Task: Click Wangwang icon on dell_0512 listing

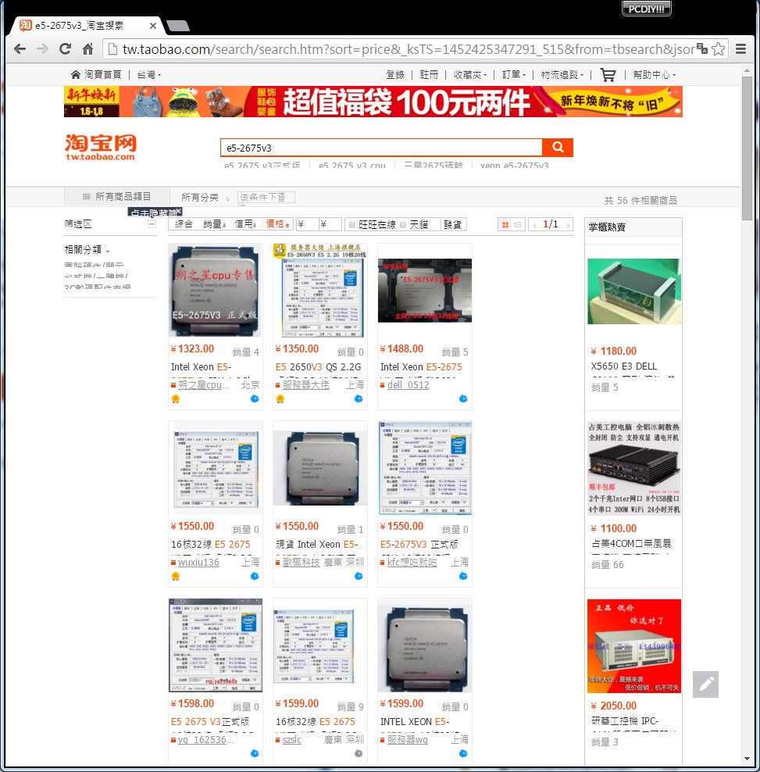Action: 463,399
